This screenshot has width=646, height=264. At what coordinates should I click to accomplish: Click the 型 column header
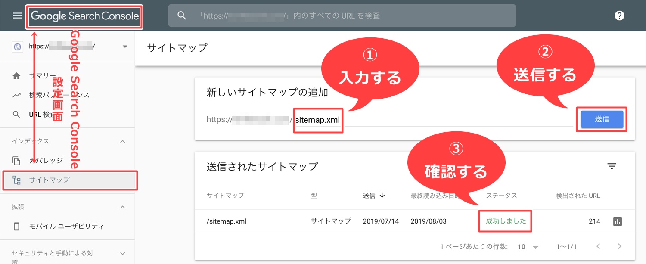click(314, 196)
